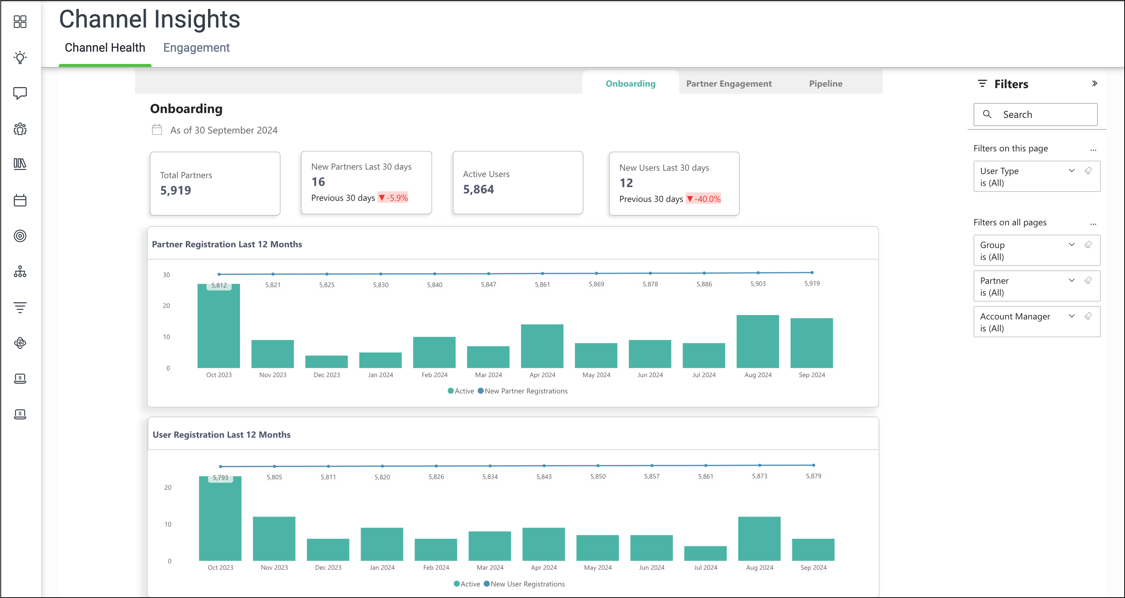Click the magnifier icon in filter search
Viewport: 1125px width, 598px height.
[x=987, y=115]
